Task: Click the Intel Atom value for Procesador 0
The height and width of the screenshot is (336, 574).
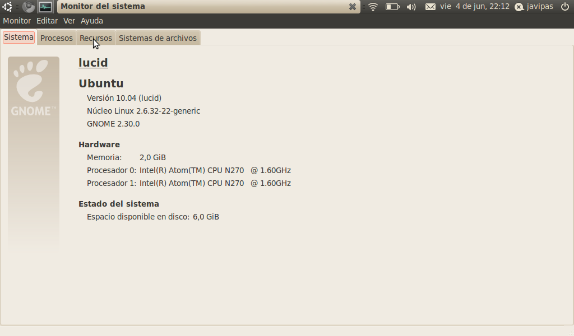Action: click(215, 170)
